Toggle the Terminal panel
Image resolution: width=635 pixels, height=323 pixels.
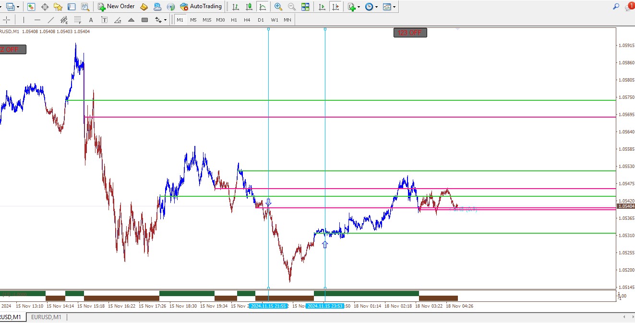[x=72, y=7]
